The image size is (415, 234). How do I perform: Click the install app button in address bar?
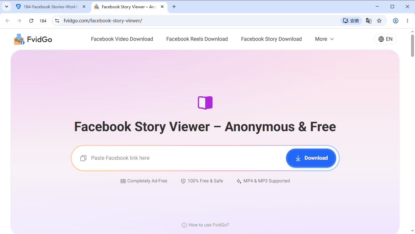pyautogui.click(x=351, y=21)
